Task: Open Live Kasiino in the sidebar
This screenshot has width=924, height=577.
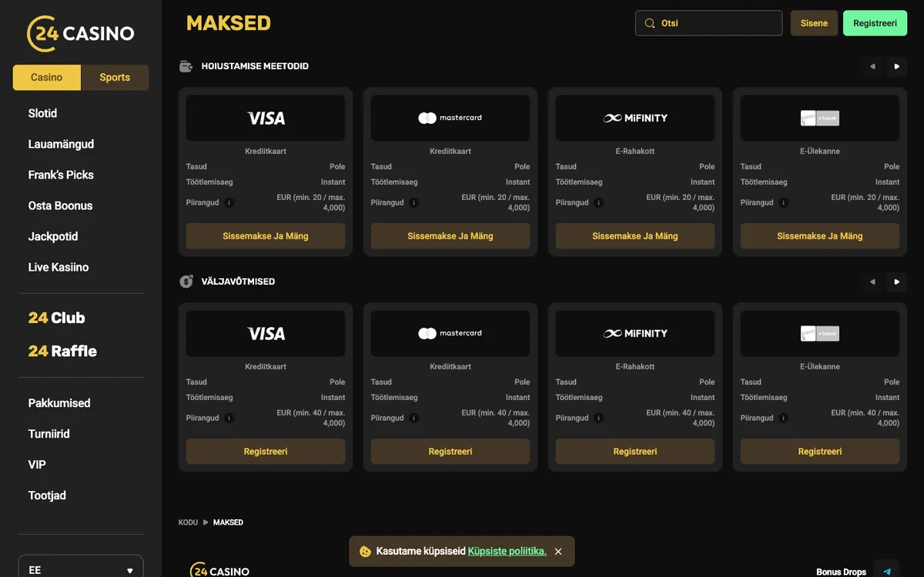Action: pyautogui.click(x=59, y=267)
